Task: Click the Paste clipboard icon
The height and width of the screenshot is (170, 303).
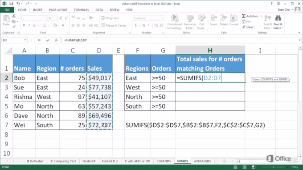Action: (6, 19)
